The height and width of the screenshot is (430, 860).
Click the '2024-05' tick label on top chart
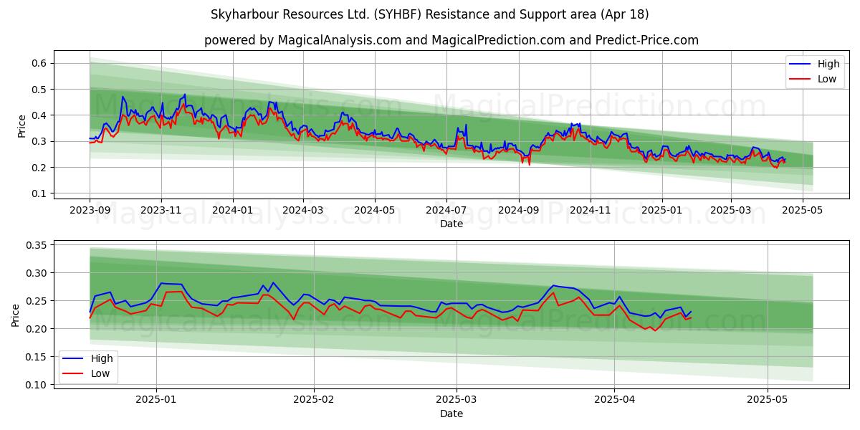[x=374, y=211]
